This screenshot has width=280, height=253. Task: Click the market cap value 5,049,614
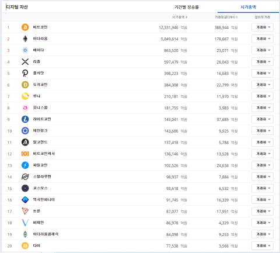[169, 39]
